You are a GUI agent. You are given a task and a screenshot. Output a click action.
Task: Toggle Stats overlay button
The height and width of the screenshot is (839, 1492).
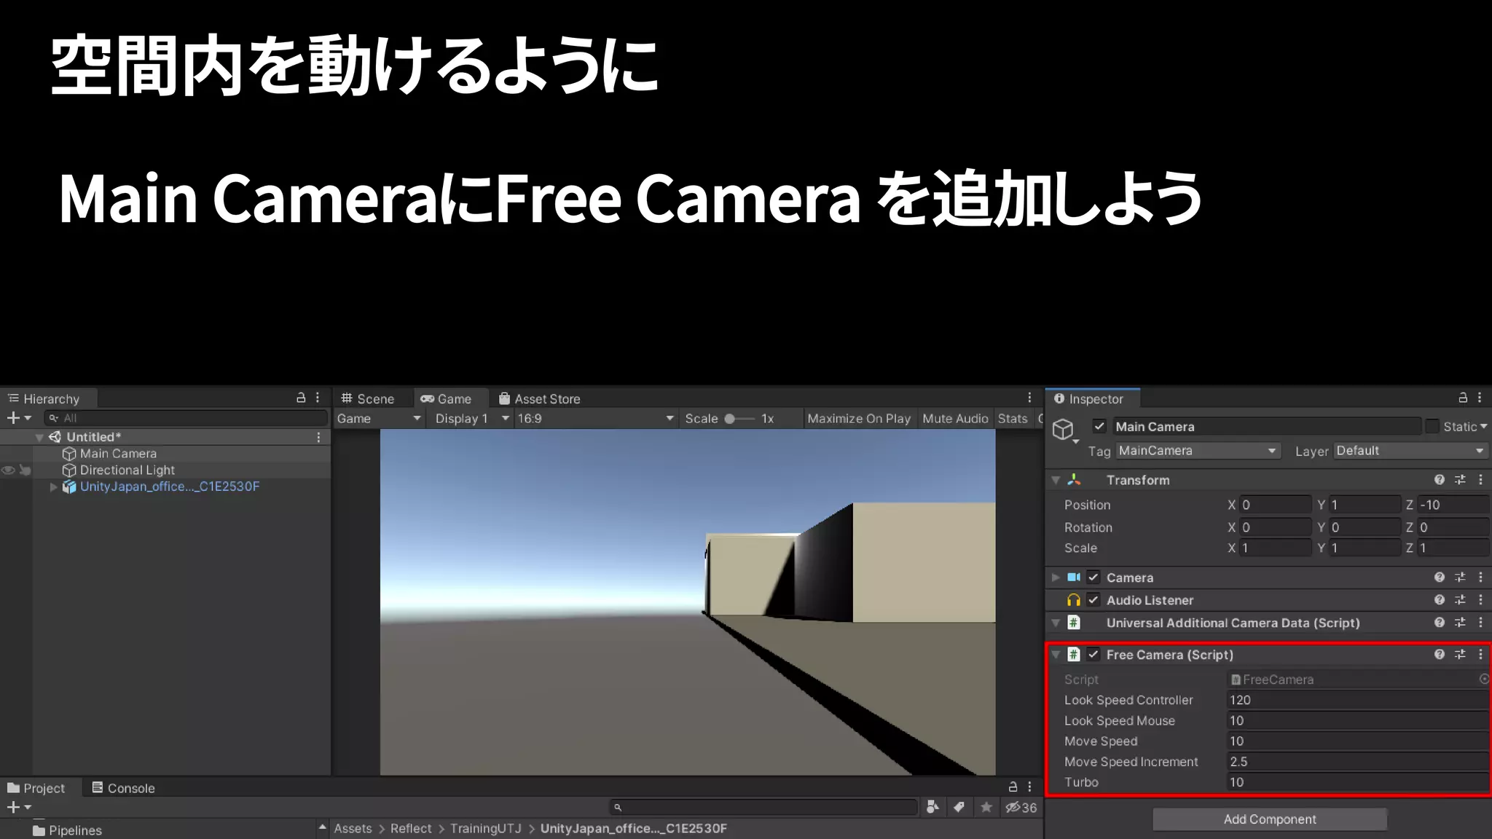pos(1013,419)
